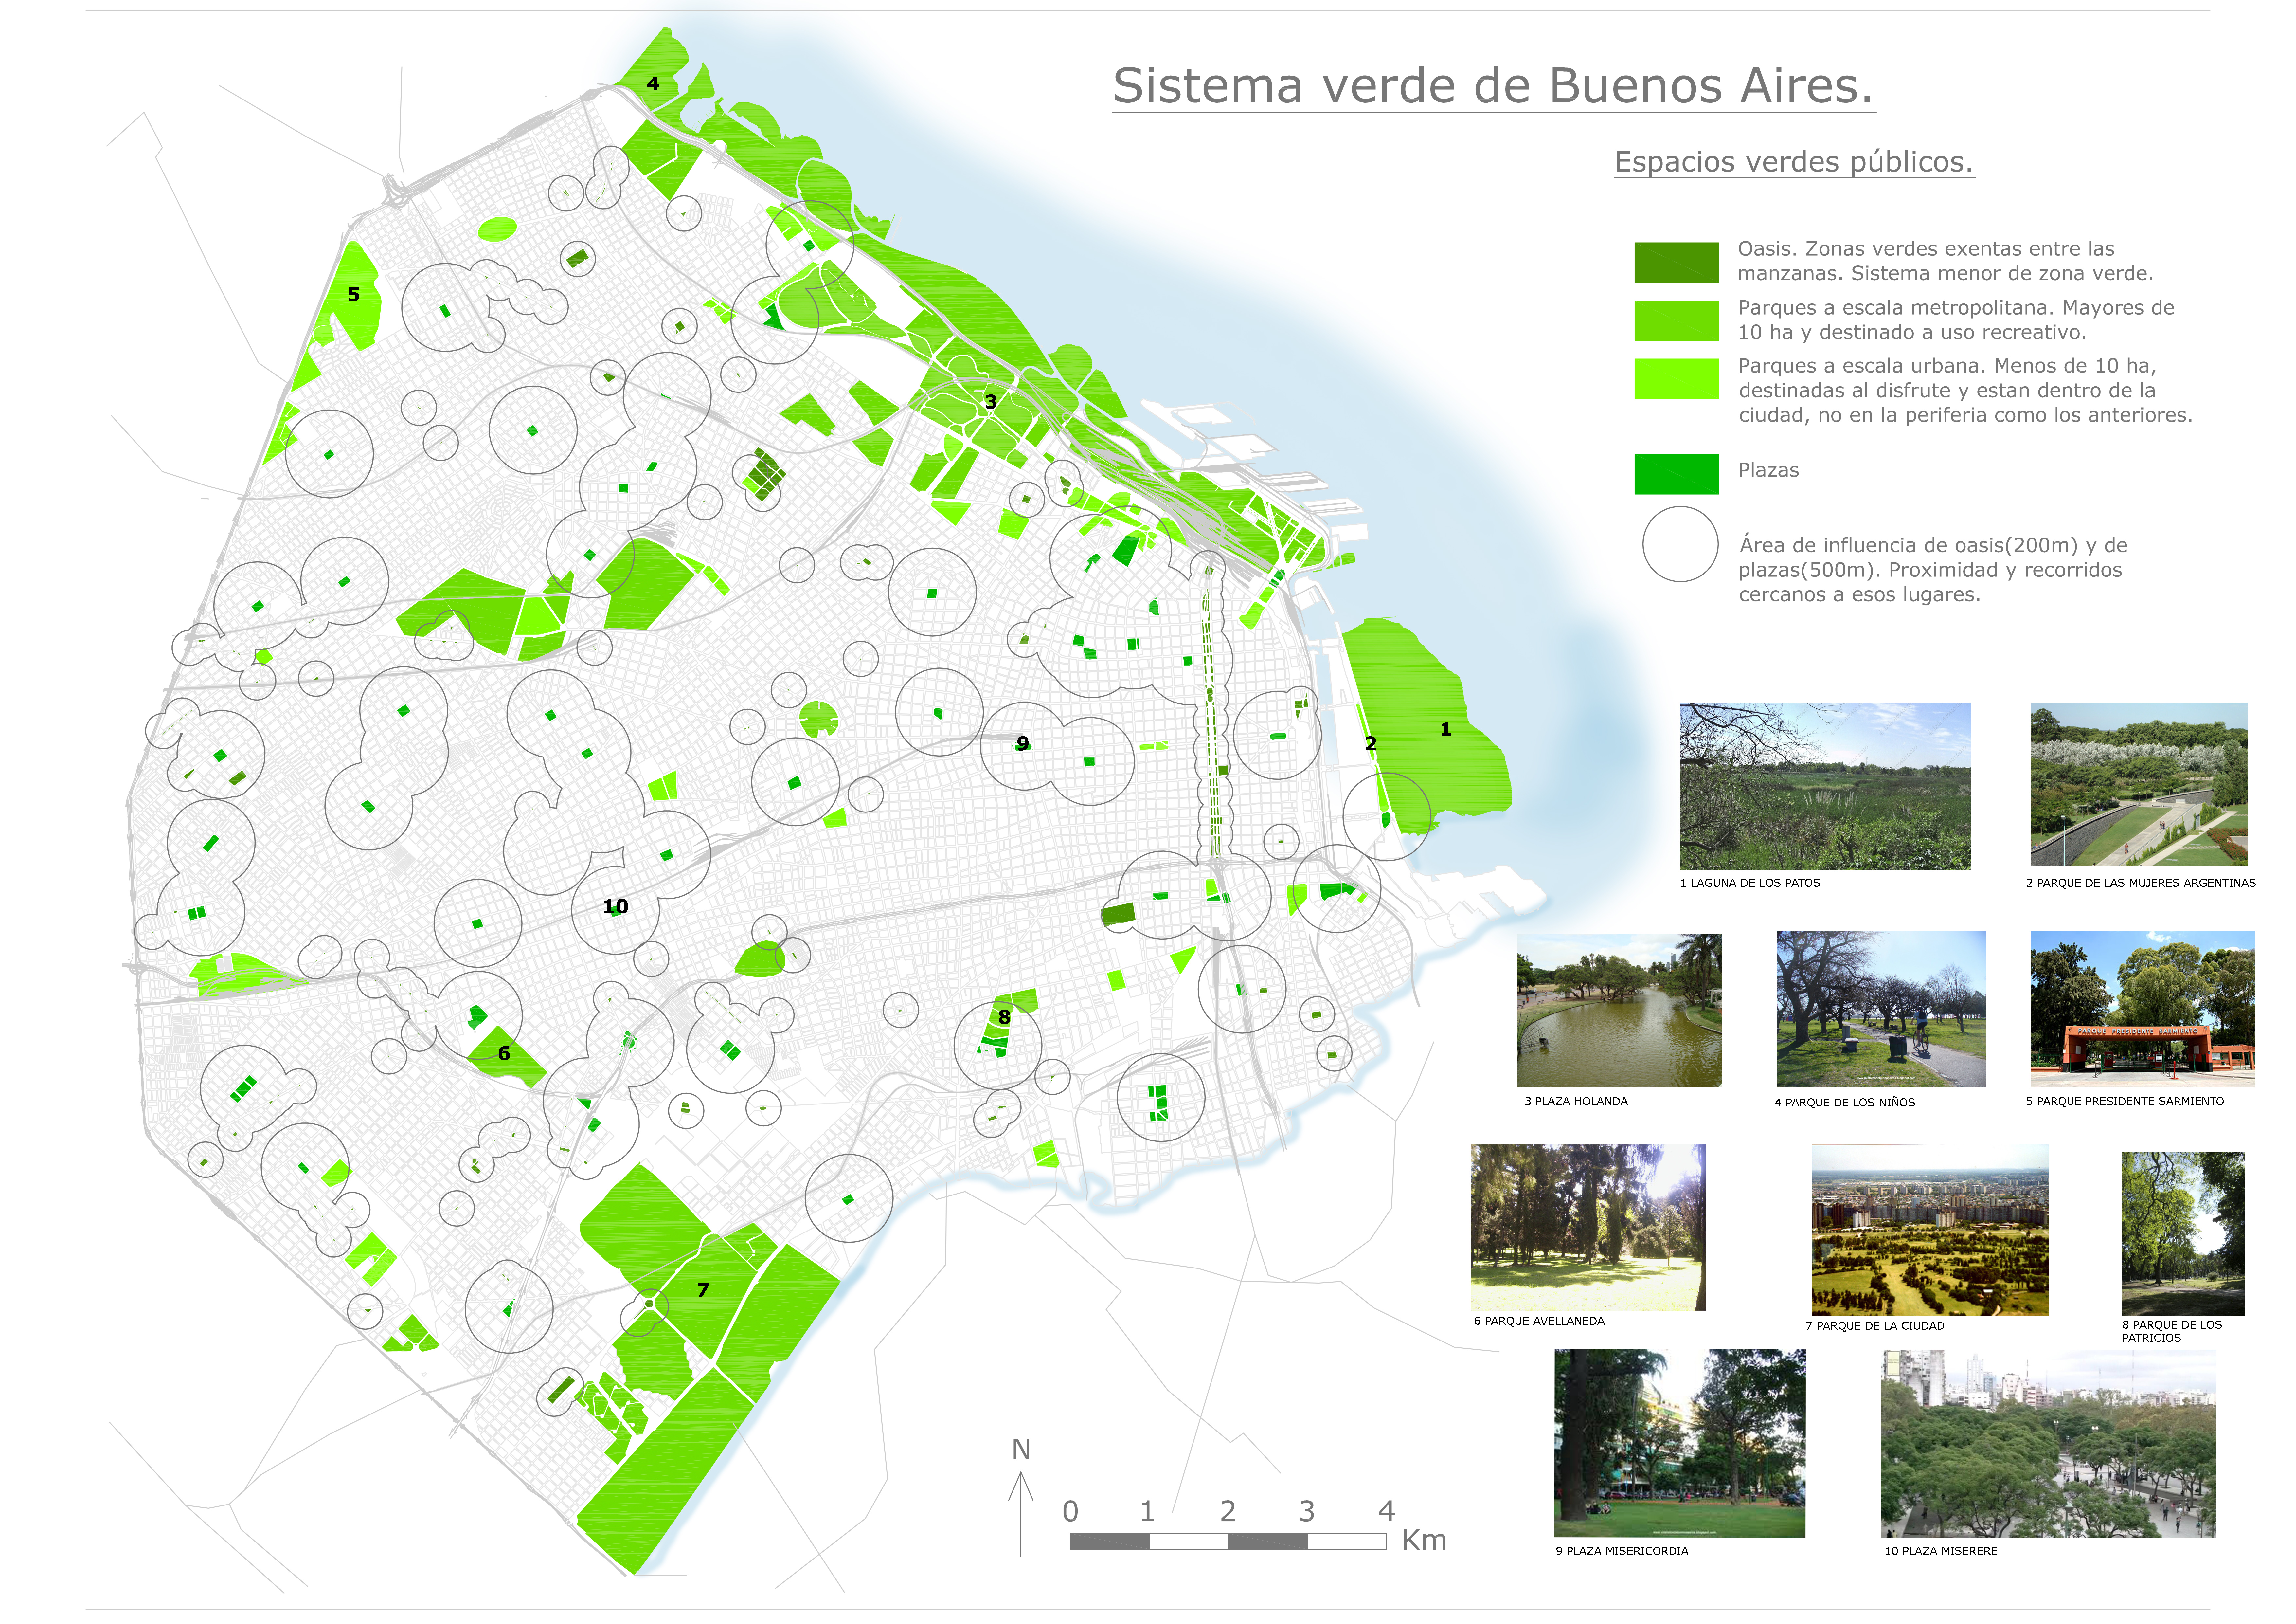Open the Parque de la Ciudad photo
Image resolution: width=2296 pixels, height=1624 pixels.
click(1930, 1230)
